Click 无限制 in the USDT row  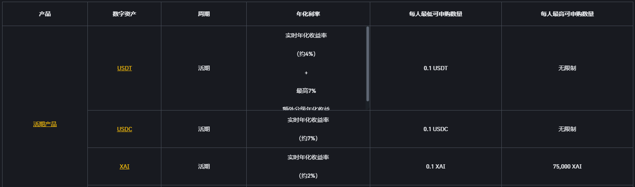tap(567, 68)
